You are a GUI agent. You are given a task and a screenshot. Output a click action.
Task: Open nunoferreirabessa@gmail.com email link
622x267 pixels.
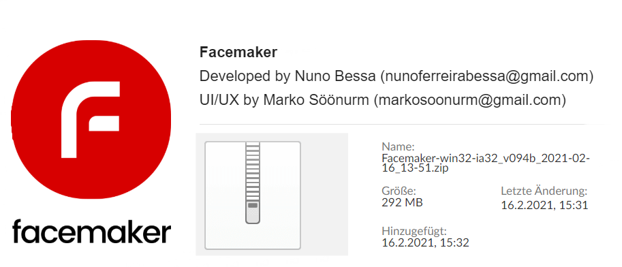[x=486, y=76]
